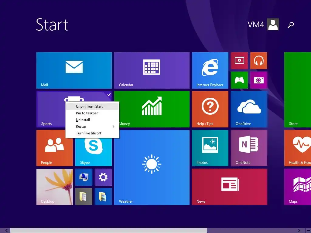The image size is (311, 233).
Task: Open the OneDrive tile
Action: (x=249, y=109)
